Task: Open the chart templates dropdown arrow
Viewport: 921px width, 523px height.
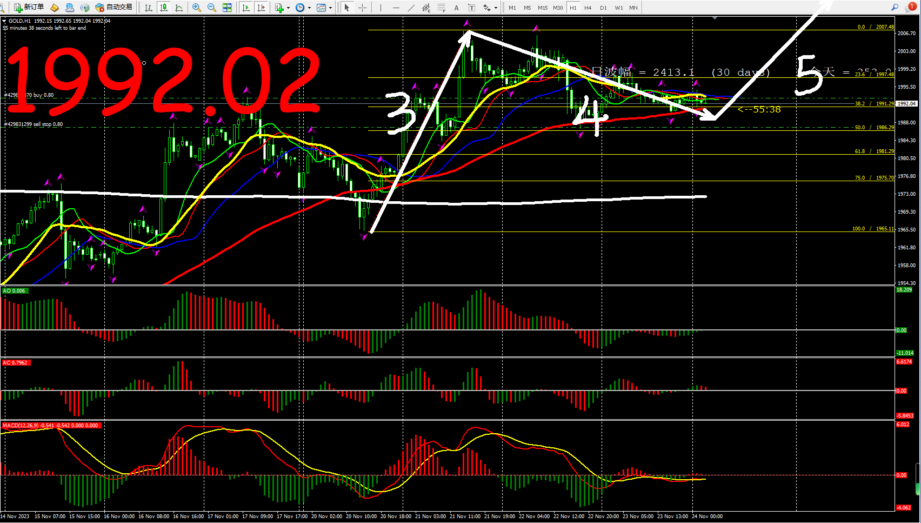Action: click(330, 8)
